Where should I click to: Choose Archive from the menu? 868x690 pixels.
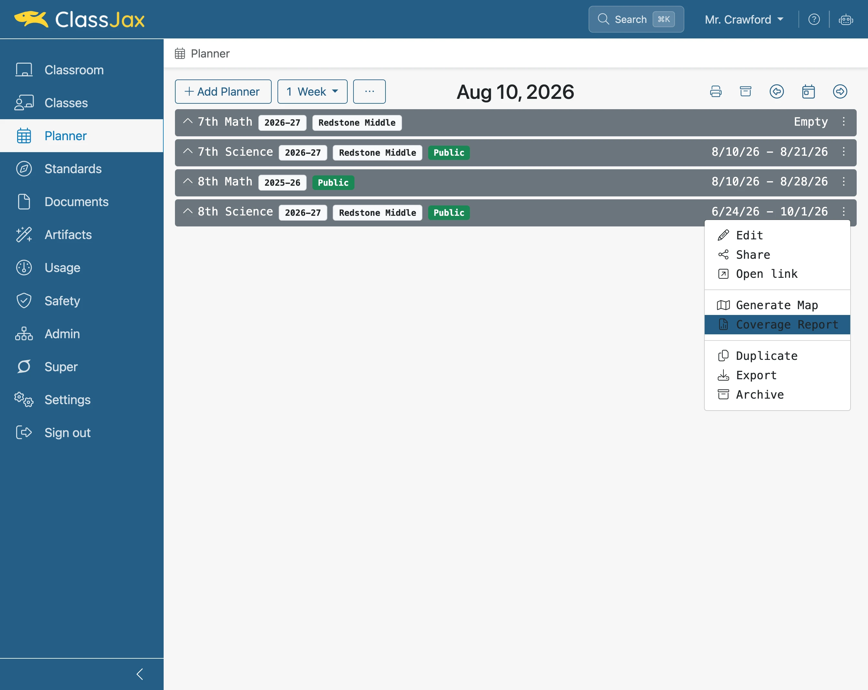point(777,394)
